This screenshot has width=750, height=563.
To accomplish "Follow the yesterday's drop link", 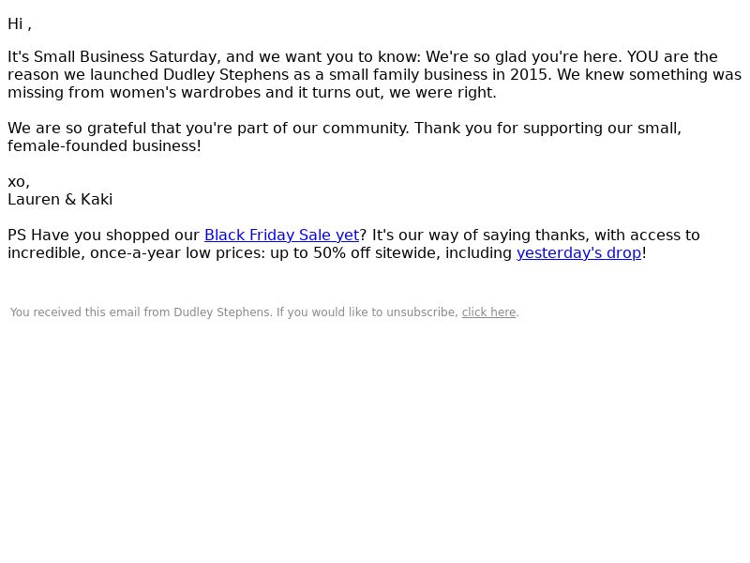I will (578, 252).
